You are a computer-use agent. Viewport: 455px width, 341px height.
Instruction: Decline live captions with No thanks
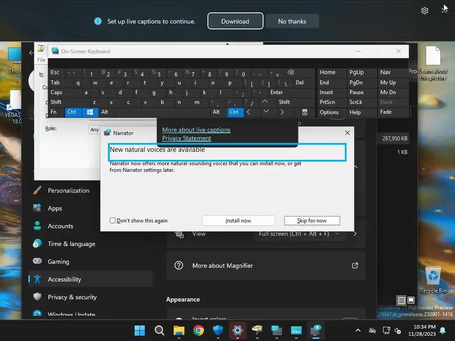[x=292, y=21]
